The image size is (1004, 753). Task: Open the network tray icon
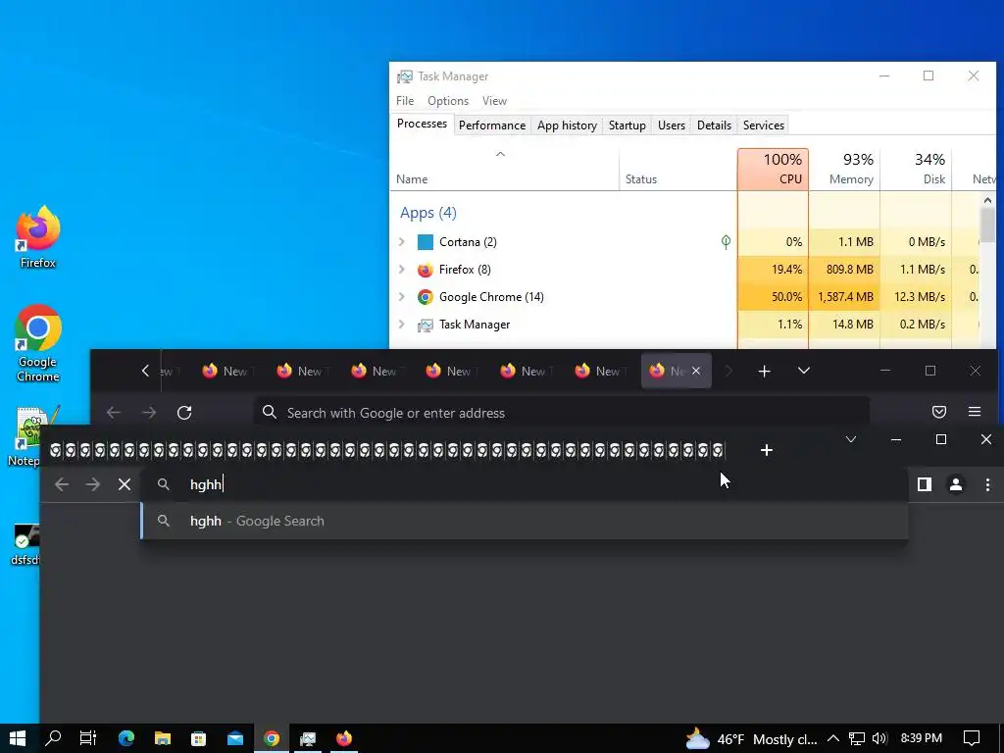(856, 739)
